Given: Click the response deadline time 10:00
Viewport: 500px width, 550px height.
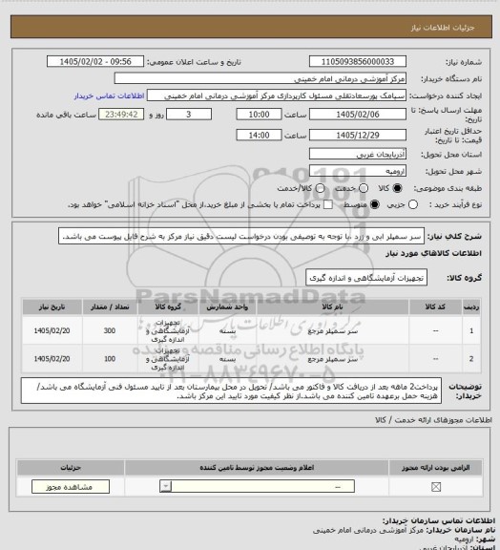Looking at the screenshot, I should coord(259,115).
